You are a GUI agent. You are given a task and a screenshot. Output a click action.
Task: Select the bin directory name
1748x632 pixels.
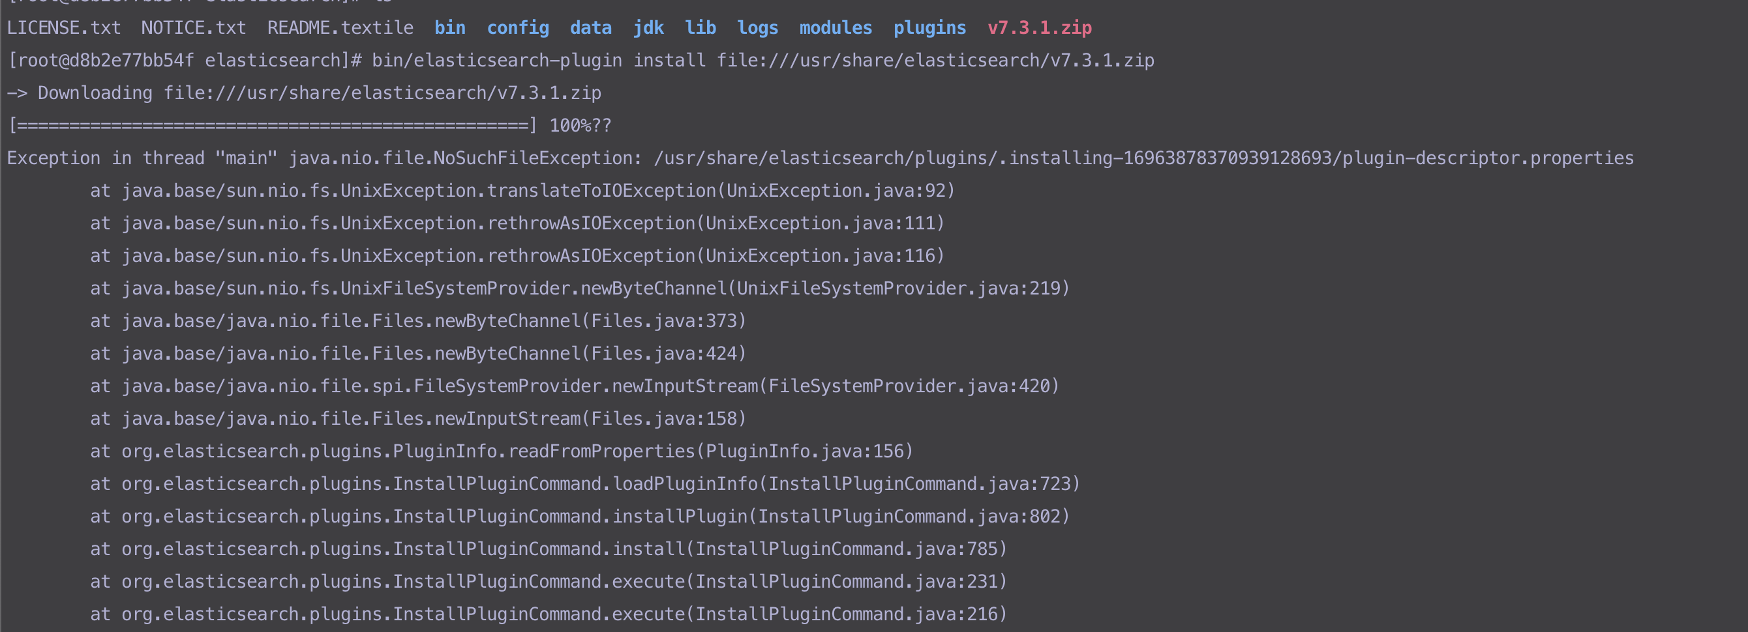[x=450, y=28]
